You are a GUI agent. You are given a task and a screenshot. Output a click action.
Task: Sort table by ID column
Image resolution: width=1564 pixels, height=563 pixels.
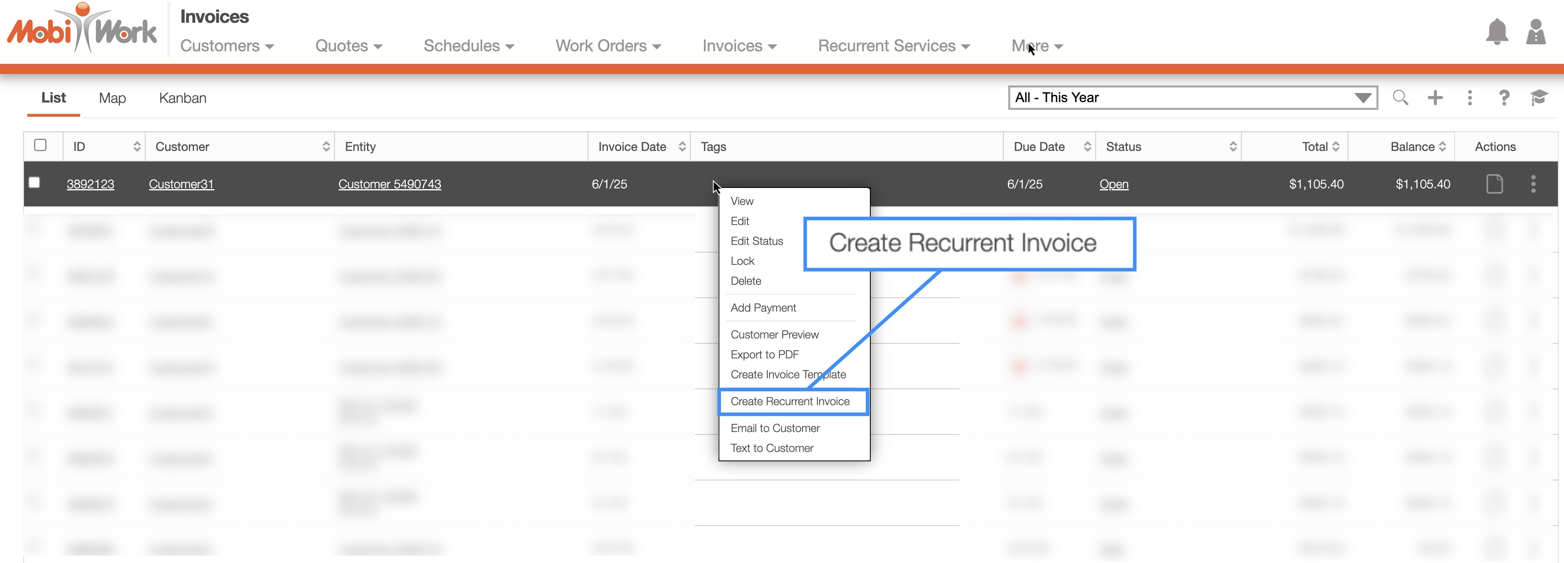click(137, 146)
